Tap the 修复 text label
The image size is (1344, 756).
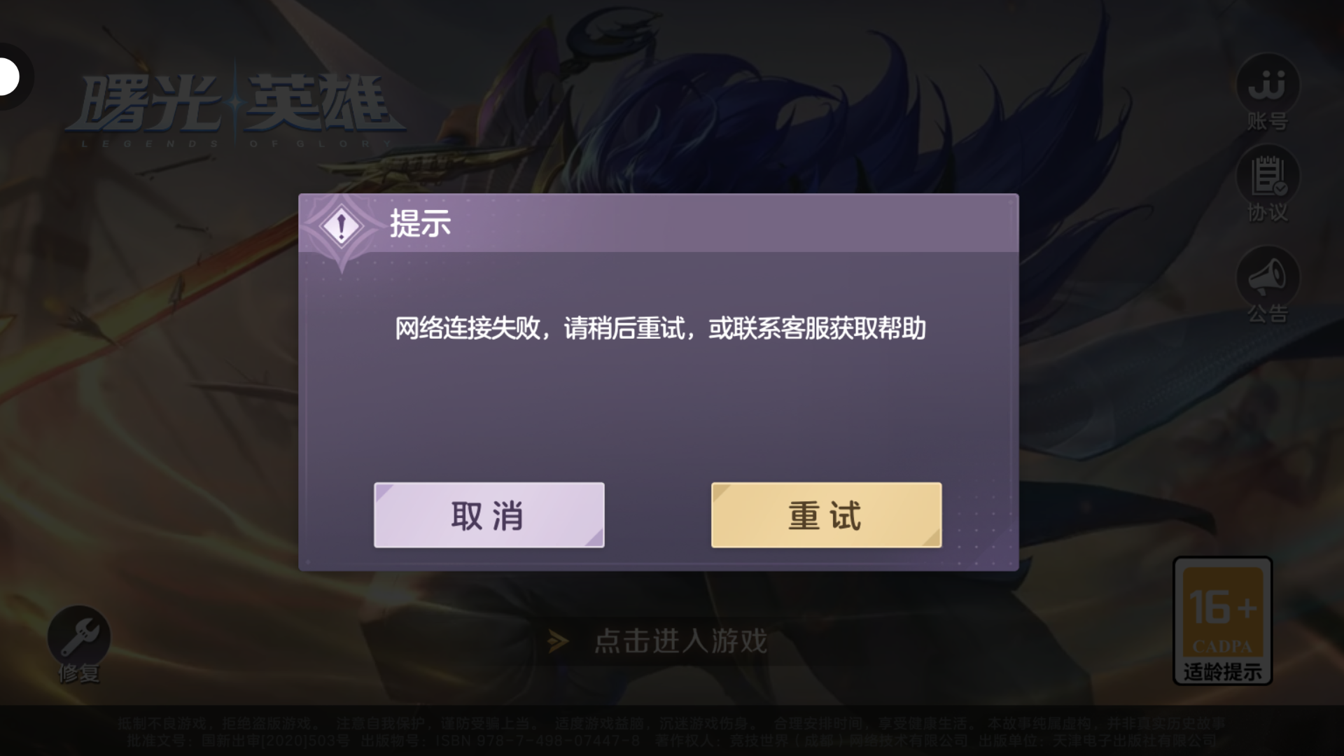click(78, 673)
